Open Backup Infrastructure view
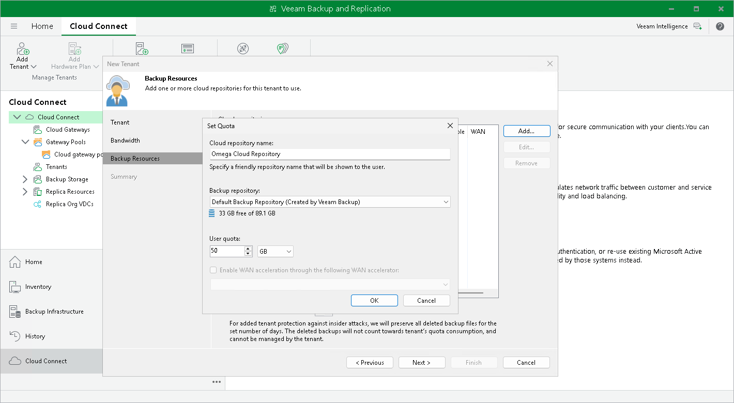734x403 pixels. [54, 312]
